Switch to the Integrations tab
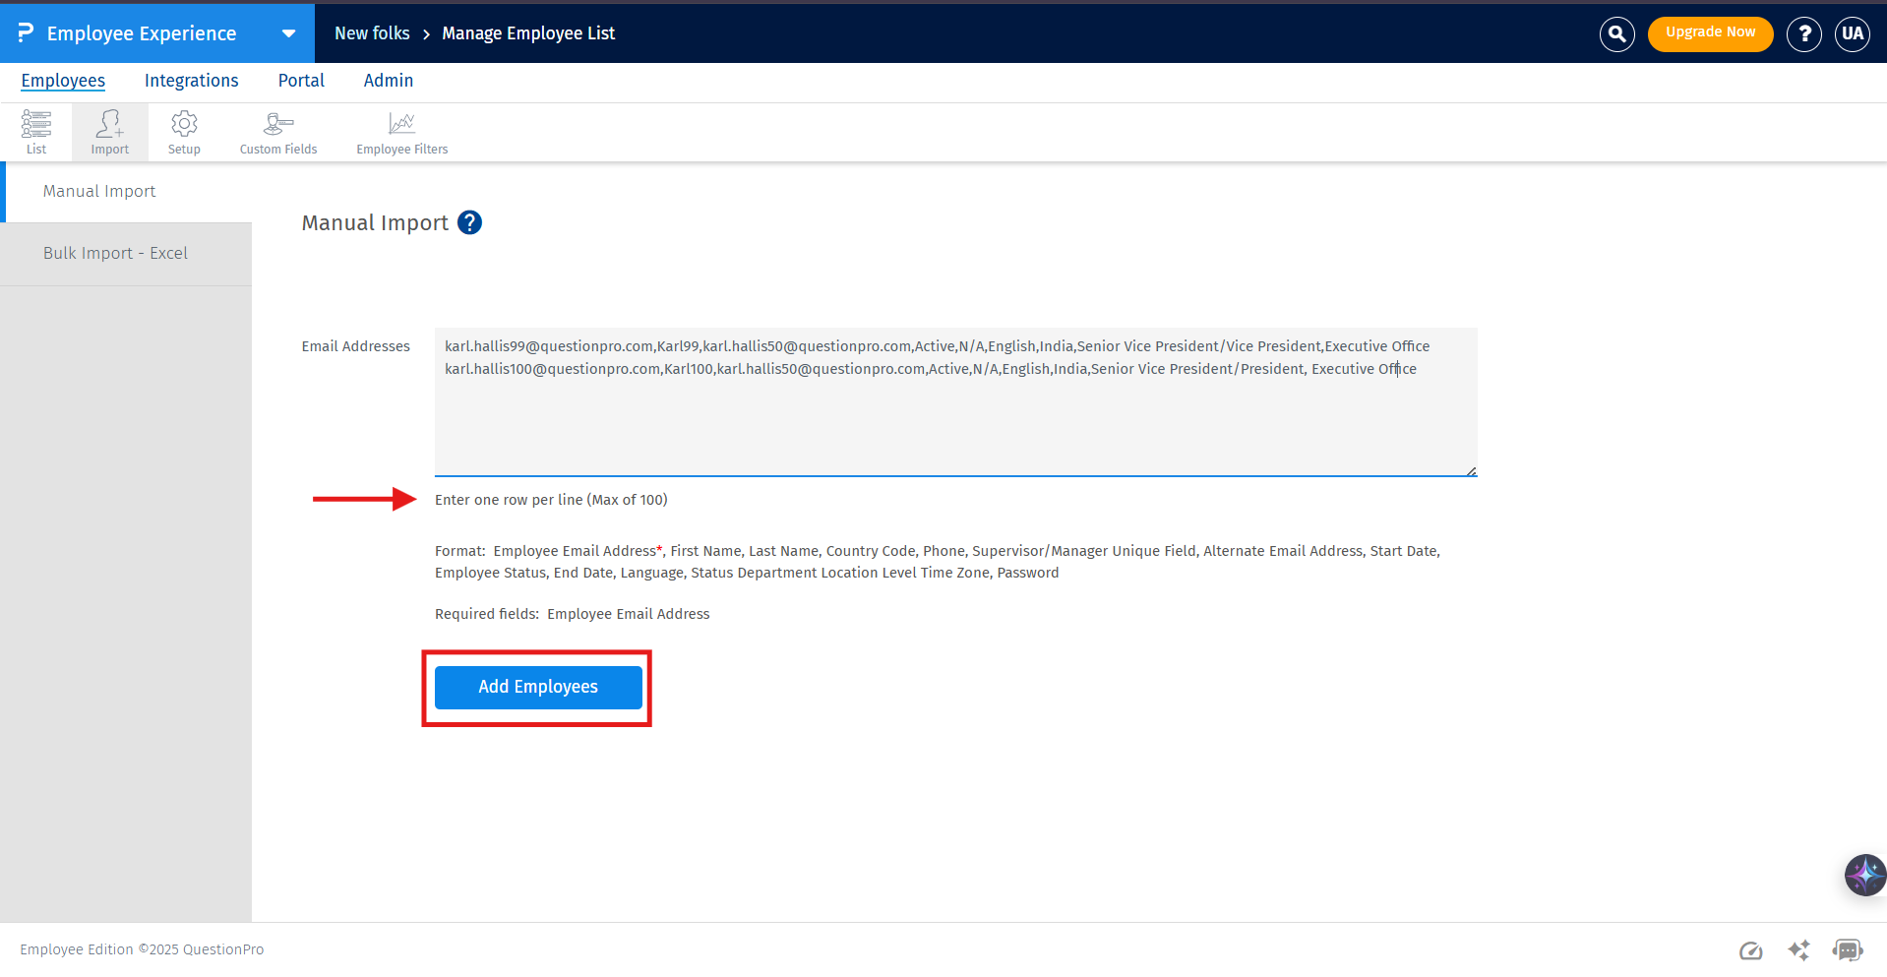The height and width of the screenshot is (977, 1887). point(192,81)
